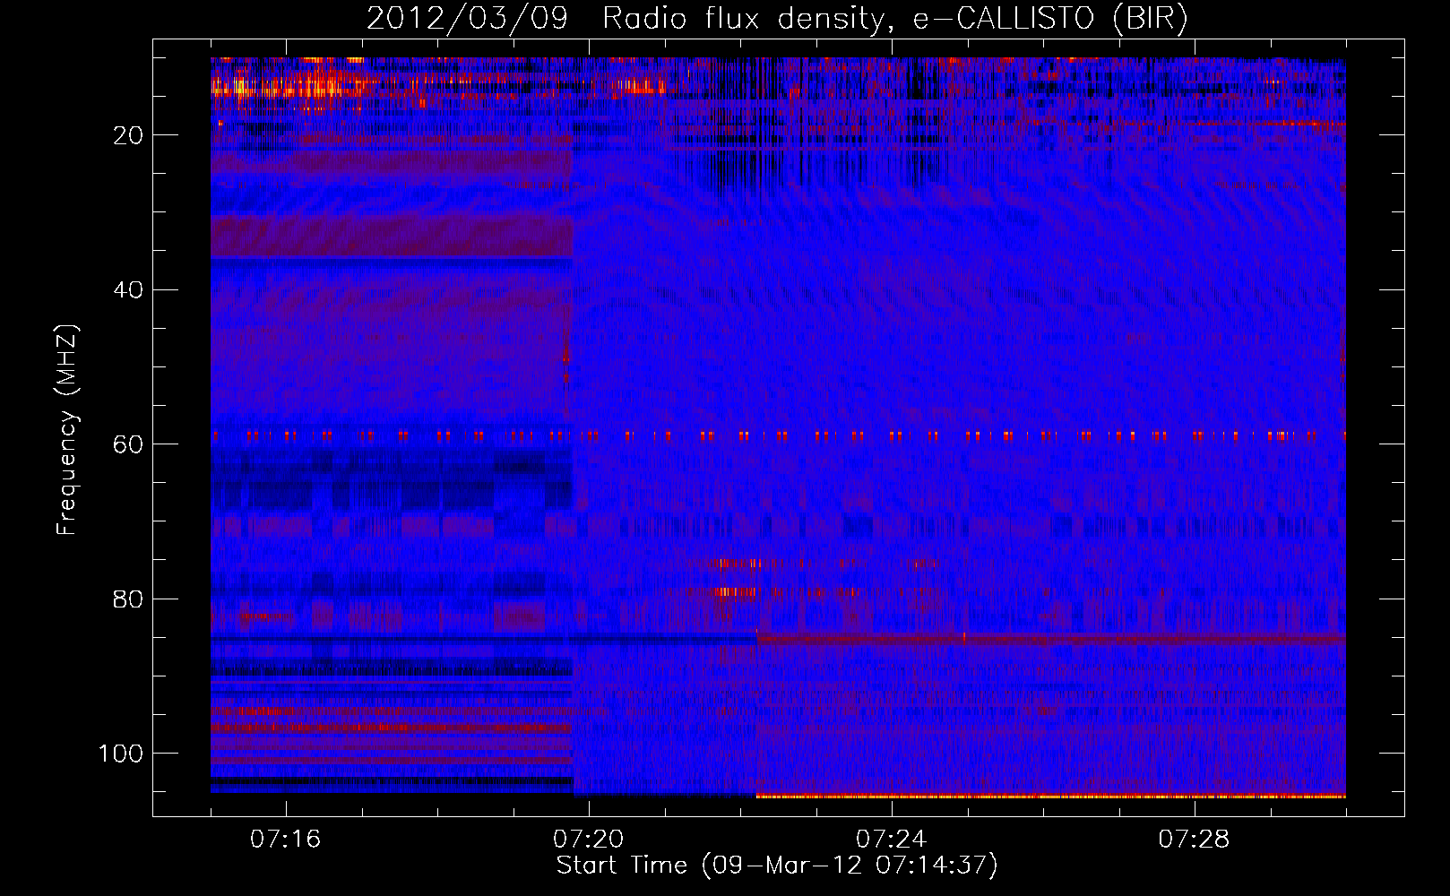Click the 07:24 time tick label
Image resolution: width=1450 pixels, height=896 pixels.
coord(891,840)
